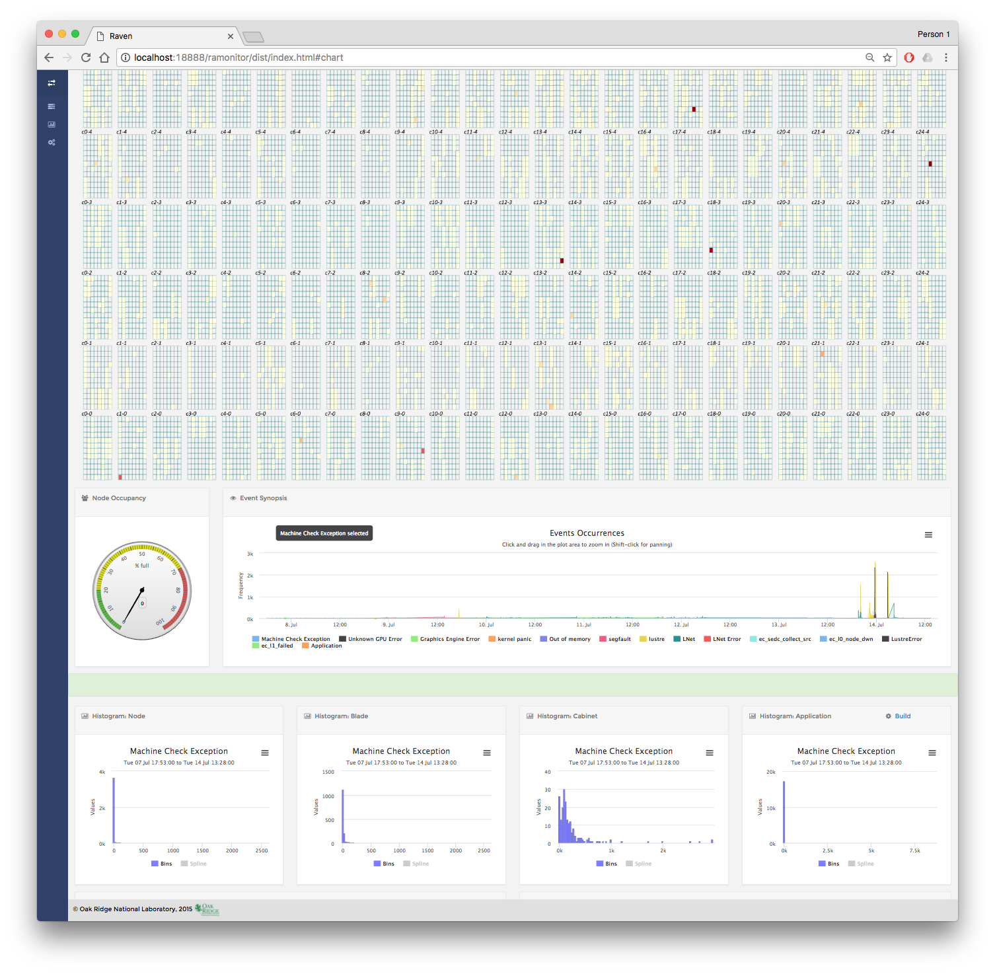Image resolution: width=995 pixels, height=974 pixels.
Task: Click the sidebar toggle arrows icon
Action: (x=52, y=83)
